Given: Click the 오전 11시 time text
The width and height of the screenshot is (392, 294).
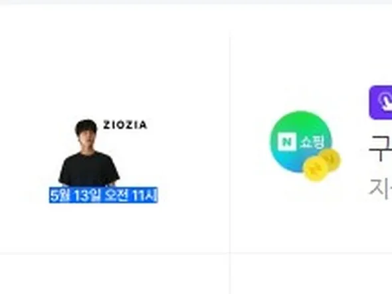Looking at the screenshot, I should click(x=130, y=195).
